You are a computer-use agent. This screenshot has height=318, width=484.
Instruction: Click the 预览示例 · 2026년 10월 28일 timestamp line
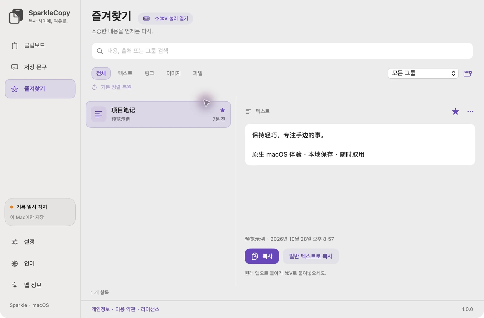289,239
